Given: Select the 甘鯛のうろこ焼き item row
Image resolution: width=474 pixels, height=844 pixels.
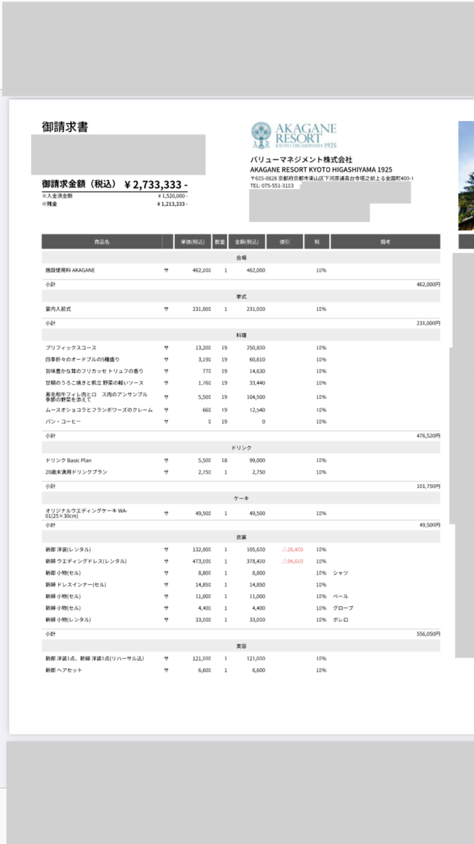Looking at the screenshot, I should point(94,383).
